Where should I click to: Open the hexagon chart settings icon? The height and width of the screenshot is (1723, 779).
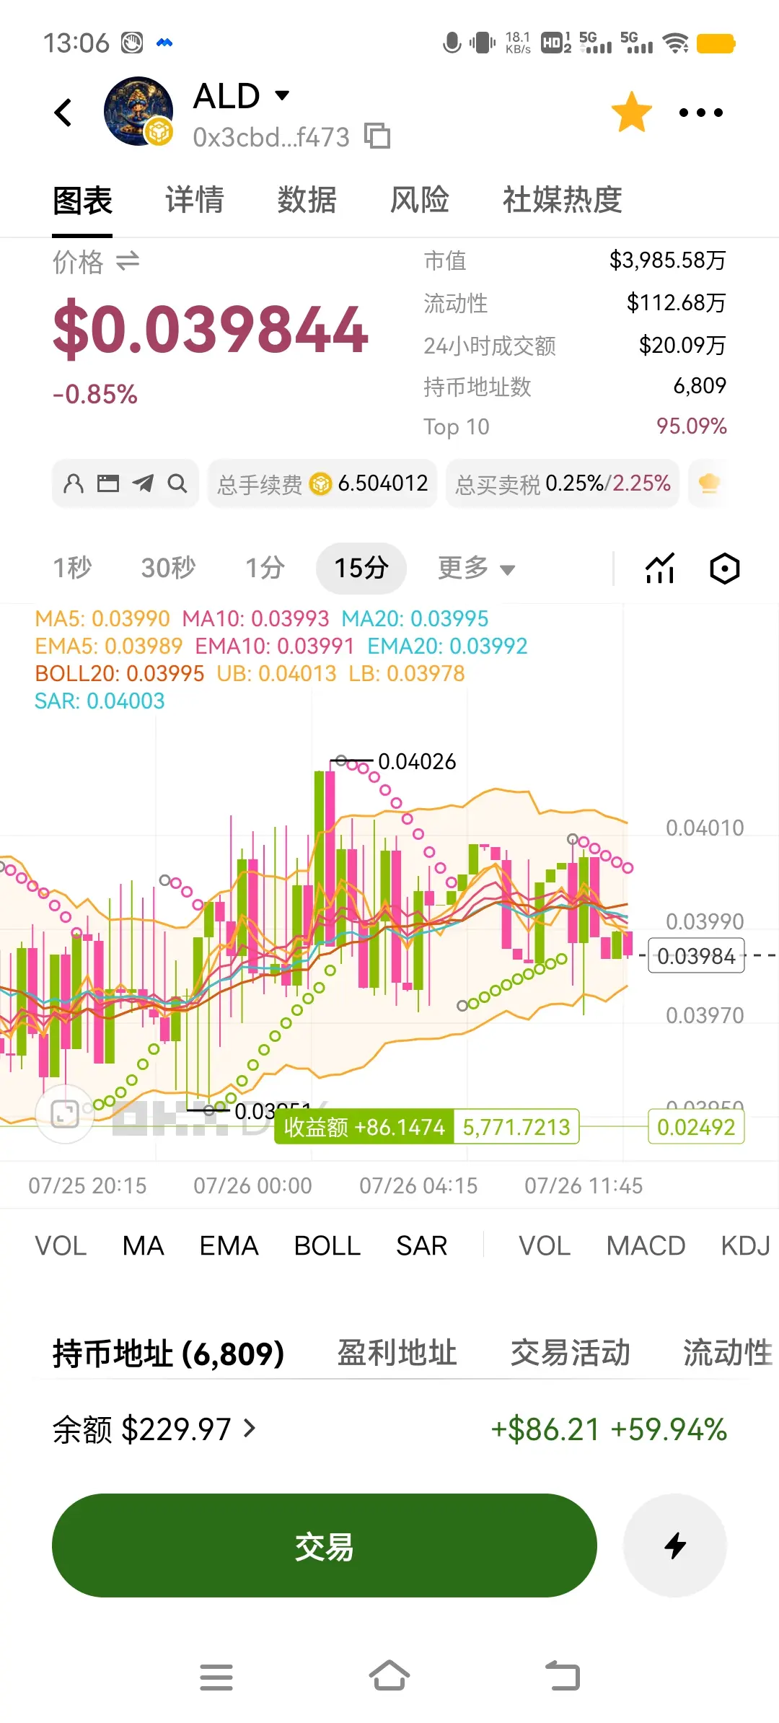click(725, 568)
